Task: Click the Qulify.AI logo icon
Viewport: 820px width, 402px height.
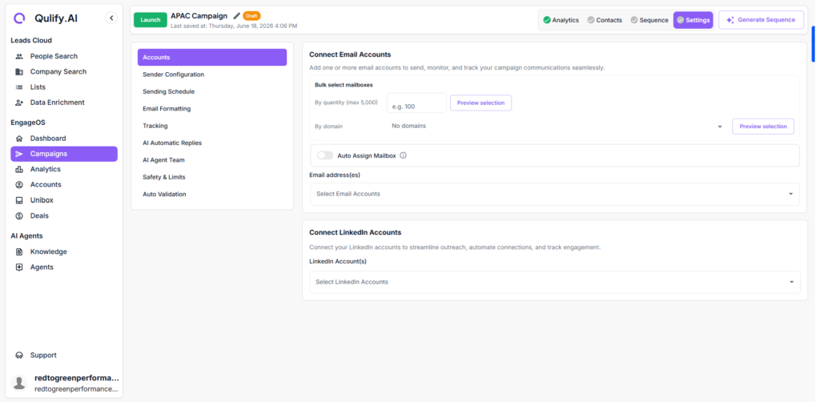Action: pos(19,18)
